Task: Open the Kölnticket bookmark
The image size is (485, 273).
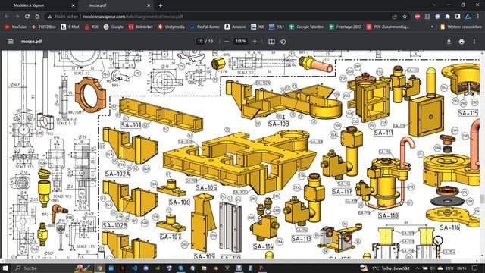Action: pos(140,27)
